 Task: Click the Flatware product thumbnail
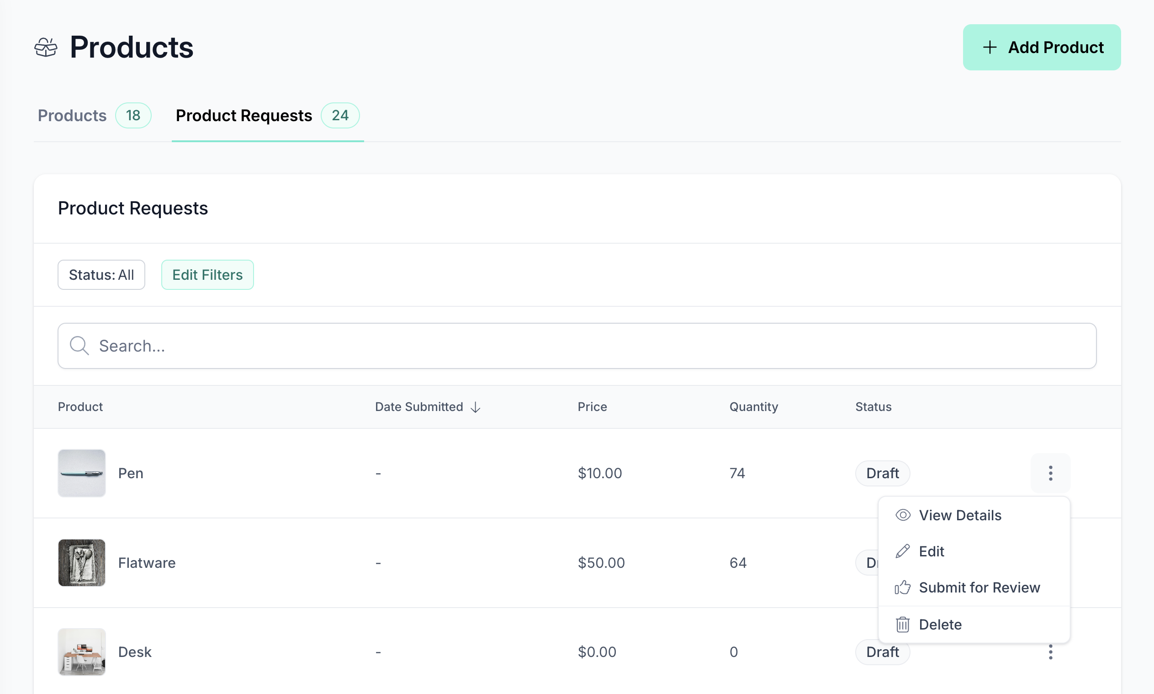point(82,563)
